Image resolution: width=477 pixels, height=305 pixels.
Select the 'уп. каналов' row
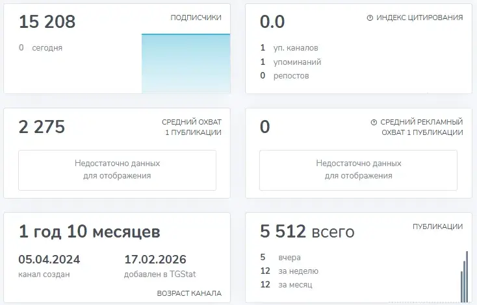(289, 48)
